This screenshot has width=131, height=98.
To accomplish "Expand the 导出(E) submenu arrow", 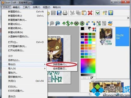I will click(x=45, y=64).
